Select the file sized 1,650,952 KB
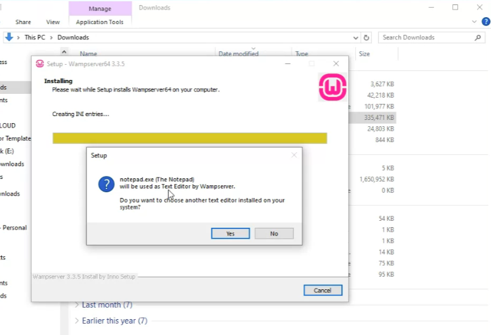This screenshot has height=335, width=491. point(377,179)
